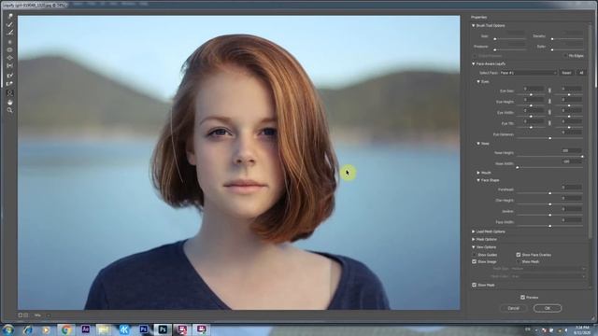Collapse the Face-Aware Liquify section
The height and width of the screenshot is (336, 598).
474,64
